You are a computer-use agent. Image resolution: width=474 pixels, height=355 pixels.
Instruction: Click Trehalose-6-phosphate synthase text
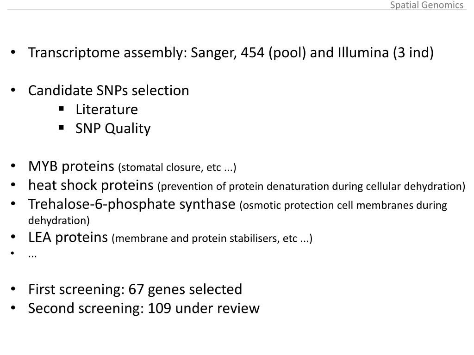click(132, 204)
